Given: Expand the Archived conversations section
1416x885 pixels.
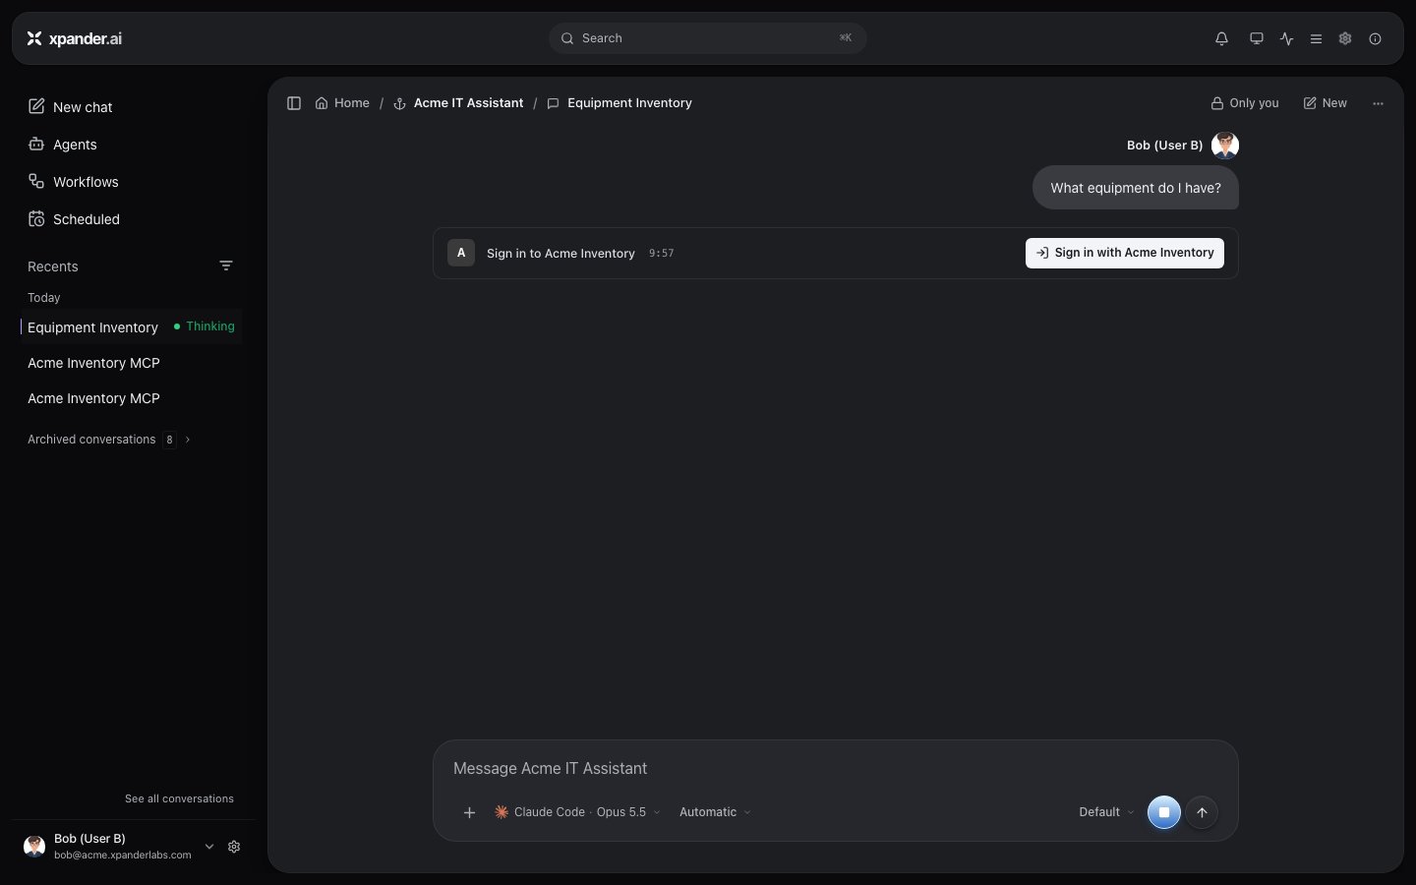Looking at the screenshot, I should point(109,440).
